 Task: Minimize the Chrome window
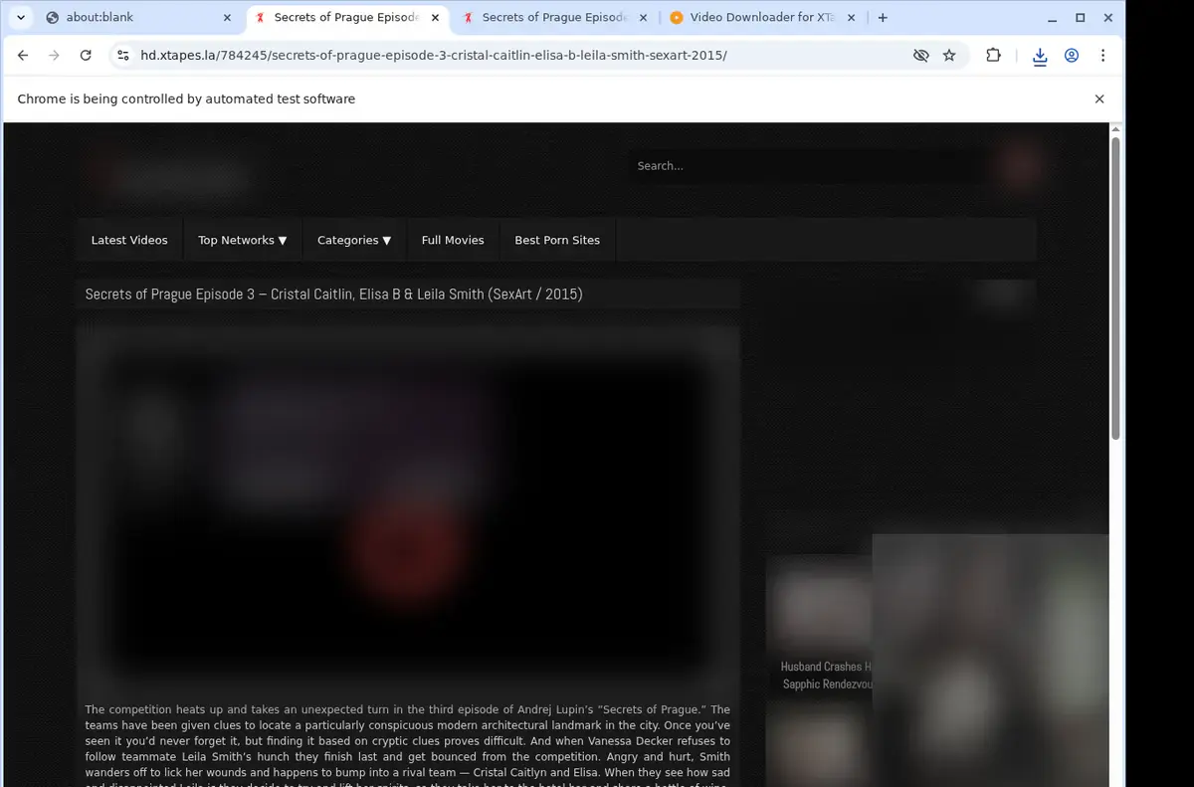pyautogui.click(x=1051, y=18)
